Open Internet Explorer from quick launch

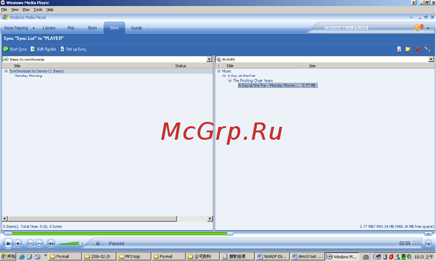(22, 257)
